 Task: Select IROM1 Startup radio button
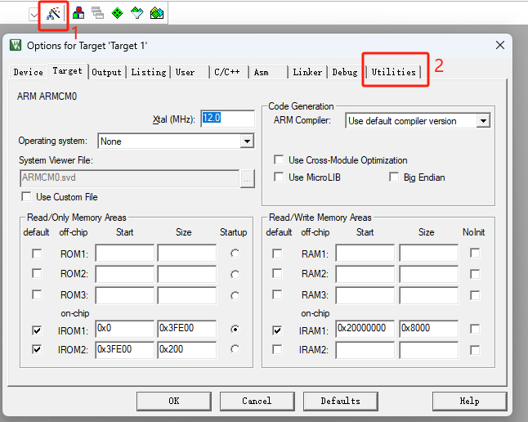coord(235,329)
